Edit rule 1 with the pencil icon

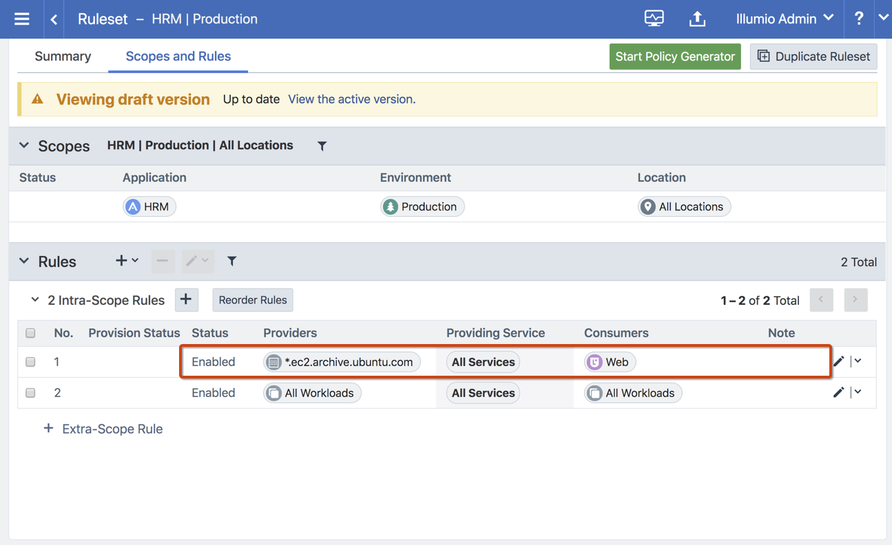point(838,361)
